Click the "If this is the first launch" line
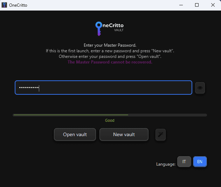Viewport: 221px width, 187px height. pos(110,51)
